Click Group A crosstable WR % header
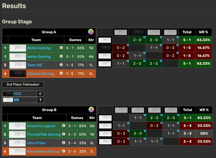 (x=203, y=32)
